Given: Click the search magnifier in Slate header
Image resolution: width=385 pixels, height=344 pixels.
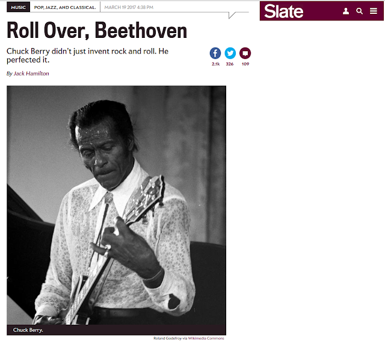Looking at the screenshot, I should pyautogui.click(x=359, y=11).
